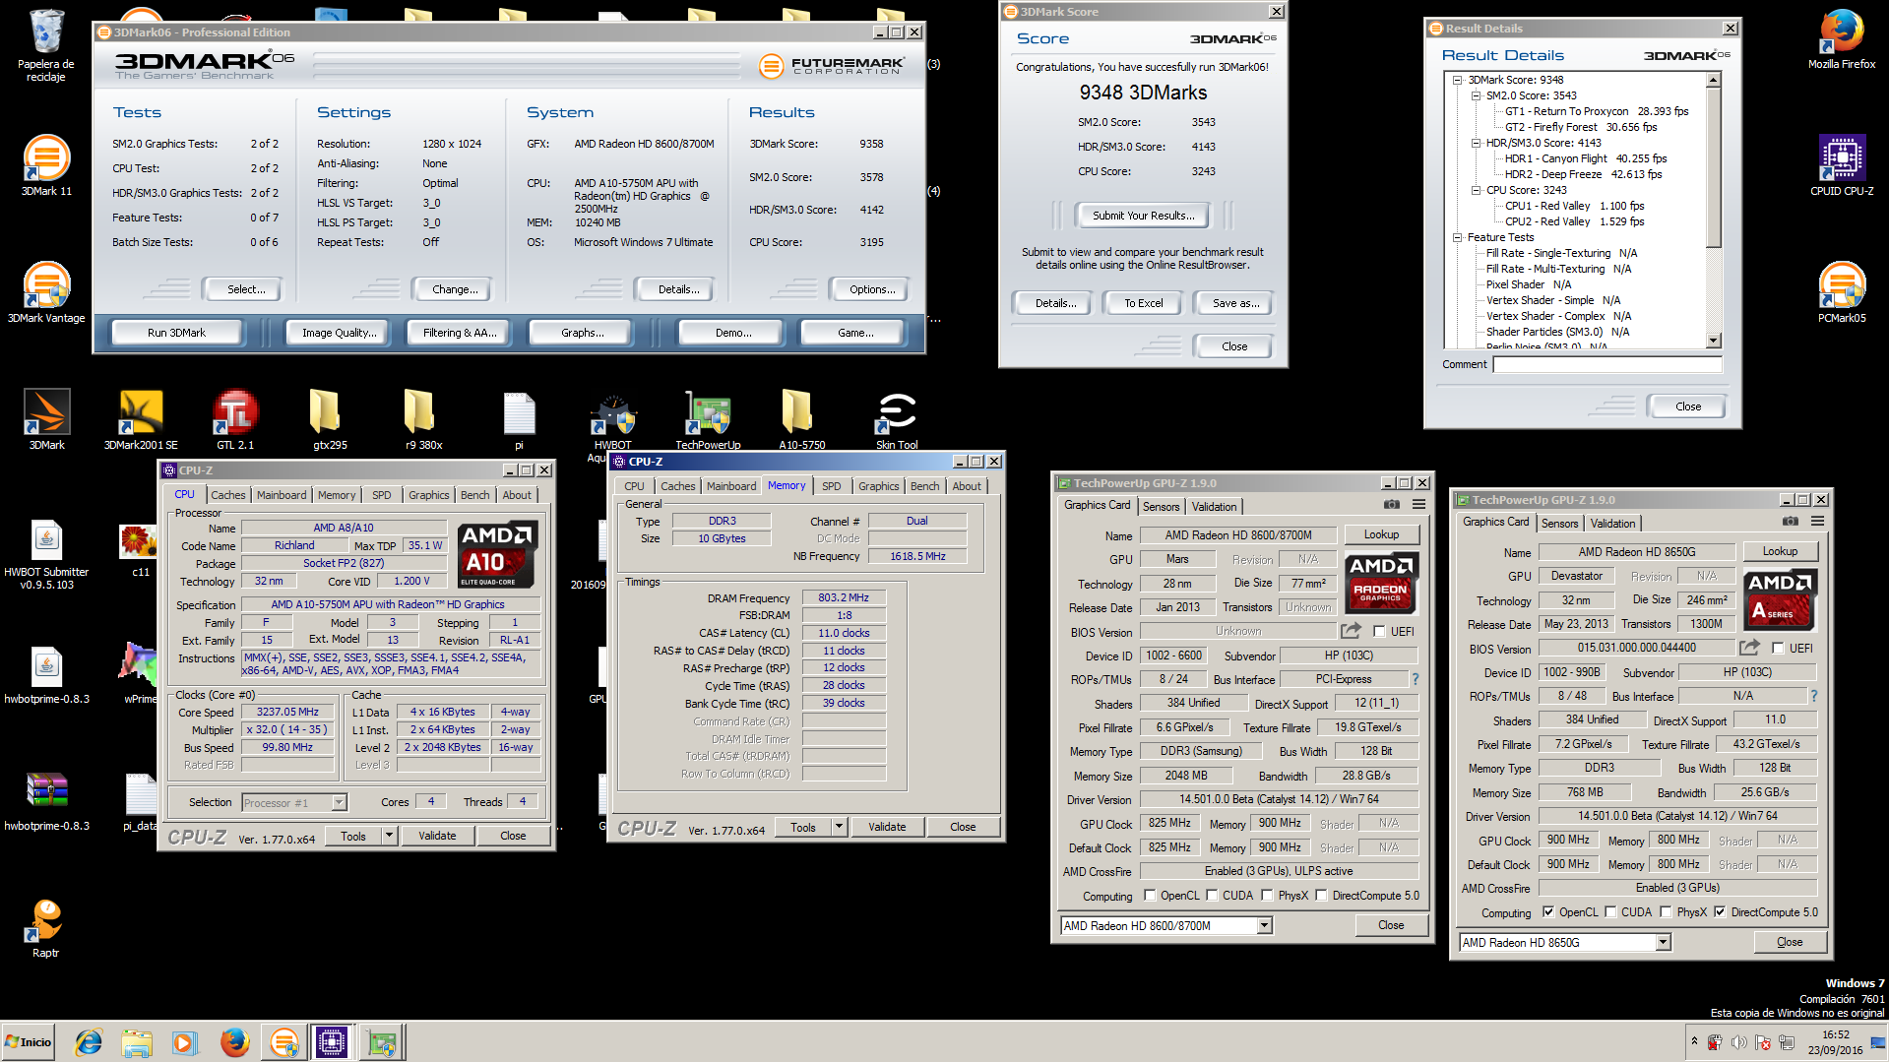Viewport: 1889px width, 1062px height.
Task: Click Submit Your Results button
Action: pyautogui.click(x=1144, y=216)
